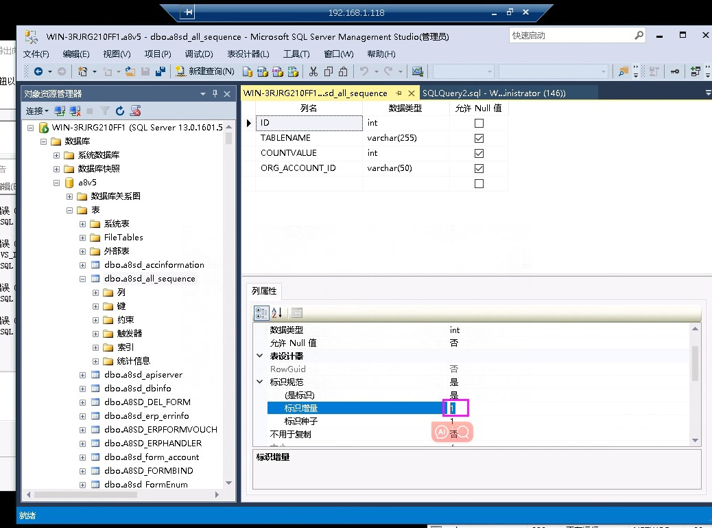Switch to alphabetical sorting in 列属性 panel

[x=276, y=313]
